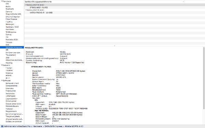This screenshot has height=128, width=205.
Task: Click the column header sort arrow
Action: click(183, 2)
